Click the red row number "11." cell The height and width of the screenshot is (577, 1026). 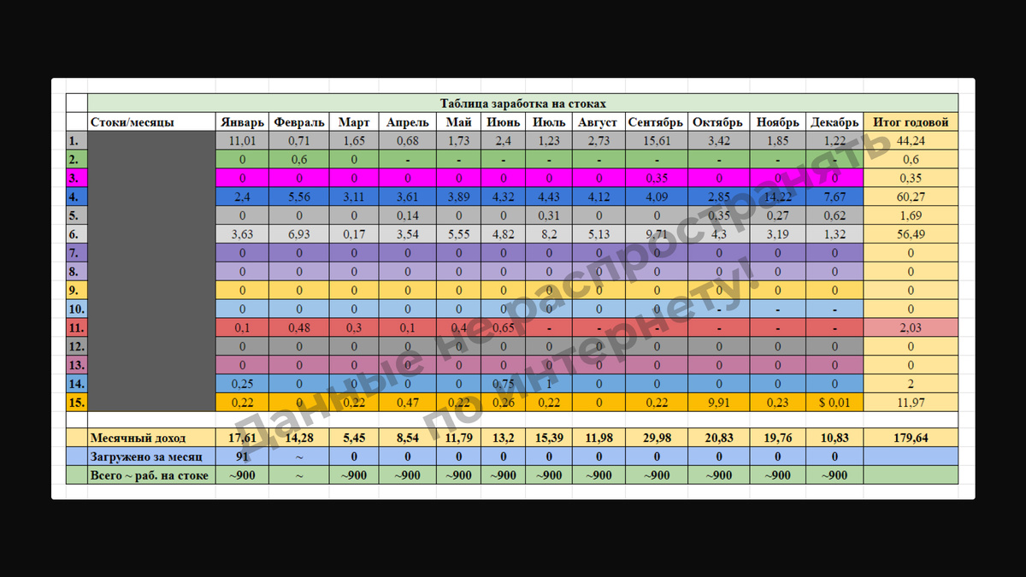(77, 327)
